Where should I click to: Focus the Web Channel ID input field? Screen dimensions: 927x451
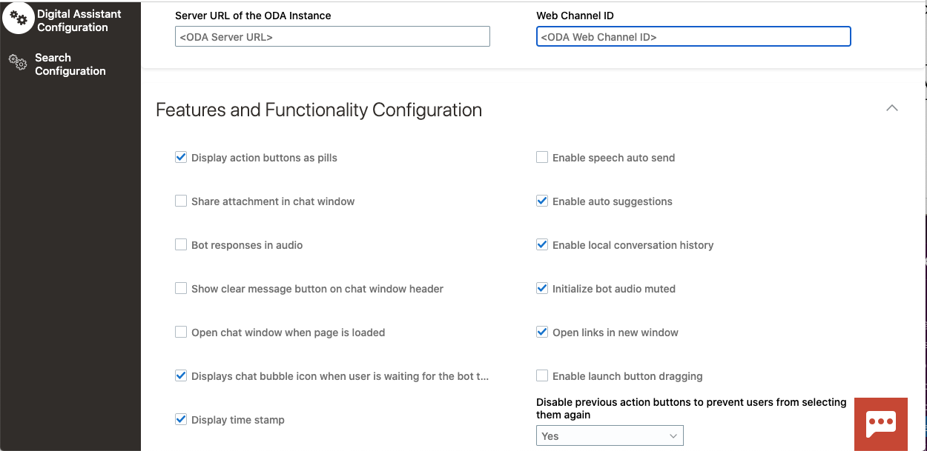[x=693, y=37]
